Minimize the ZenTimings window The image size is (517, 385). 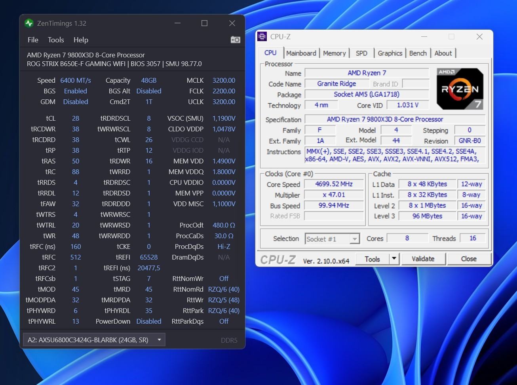click(177, 23)
